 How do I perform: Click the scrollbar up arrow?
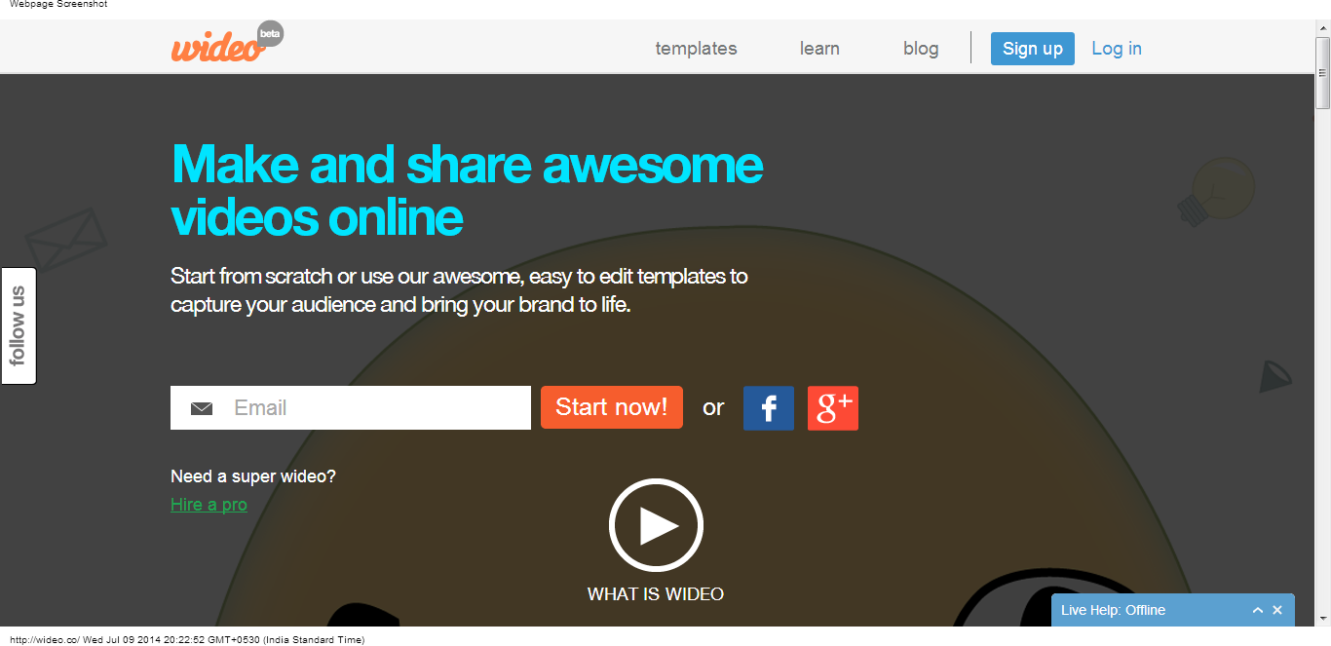(1322, 28)
